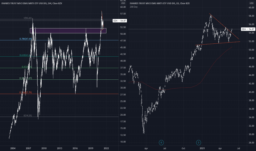The image size is (256, 151).
Task: Click the 0.786(47.69) Fibonacci level label
Action: (26, 39)
